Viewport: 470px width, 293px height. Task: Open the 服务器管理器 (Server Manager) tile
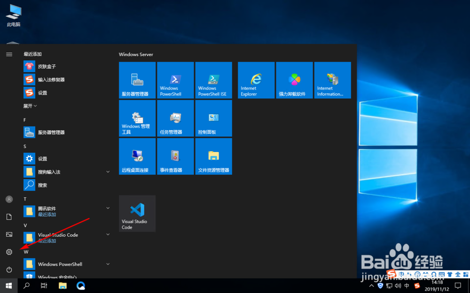click(x=137, y=80)
